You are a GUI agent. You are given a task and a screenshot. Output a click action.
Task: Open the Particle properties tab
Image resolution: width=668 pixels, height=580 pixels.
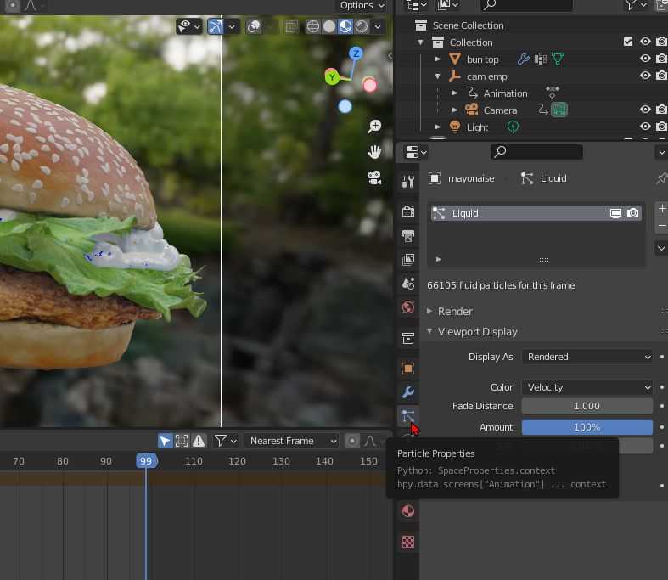407,416
